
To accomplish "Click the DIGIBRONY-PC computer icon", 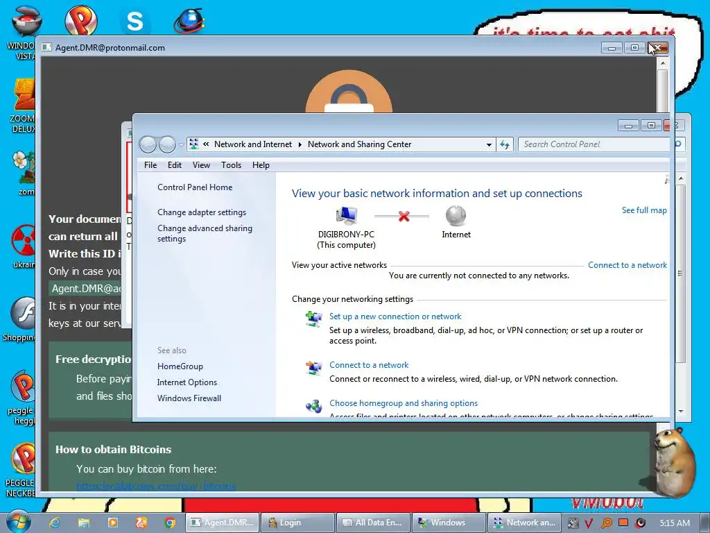I will pyautogui.click(x=347, y=215).
